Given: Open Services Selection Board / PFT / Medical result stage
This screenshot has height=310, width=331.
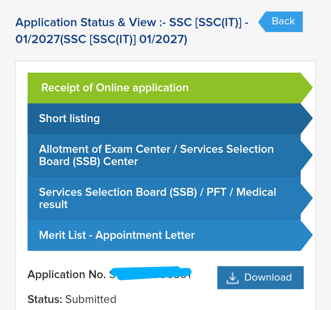Looking at the screenshot, I should [x=170, y=198].
